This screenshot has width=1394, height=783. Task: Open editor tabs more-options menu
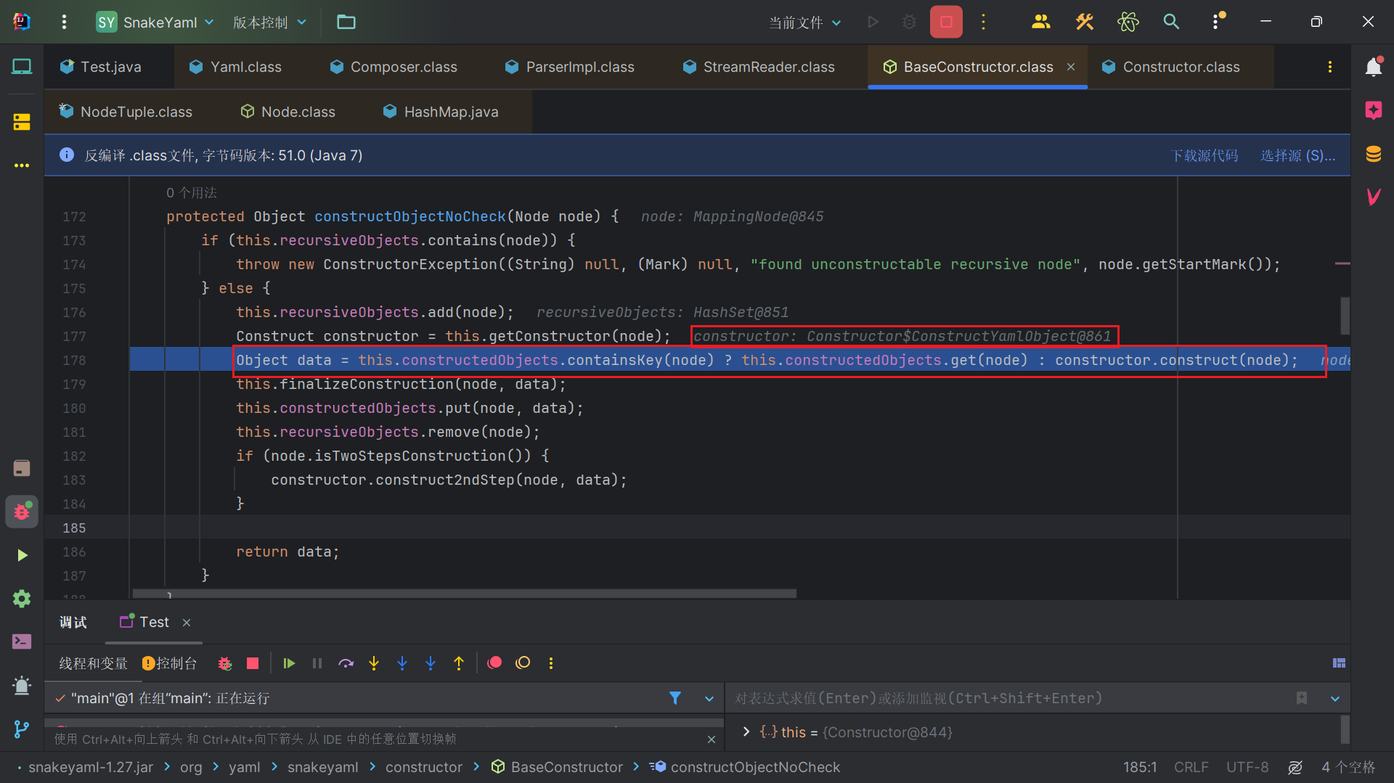coord(1329,67)
